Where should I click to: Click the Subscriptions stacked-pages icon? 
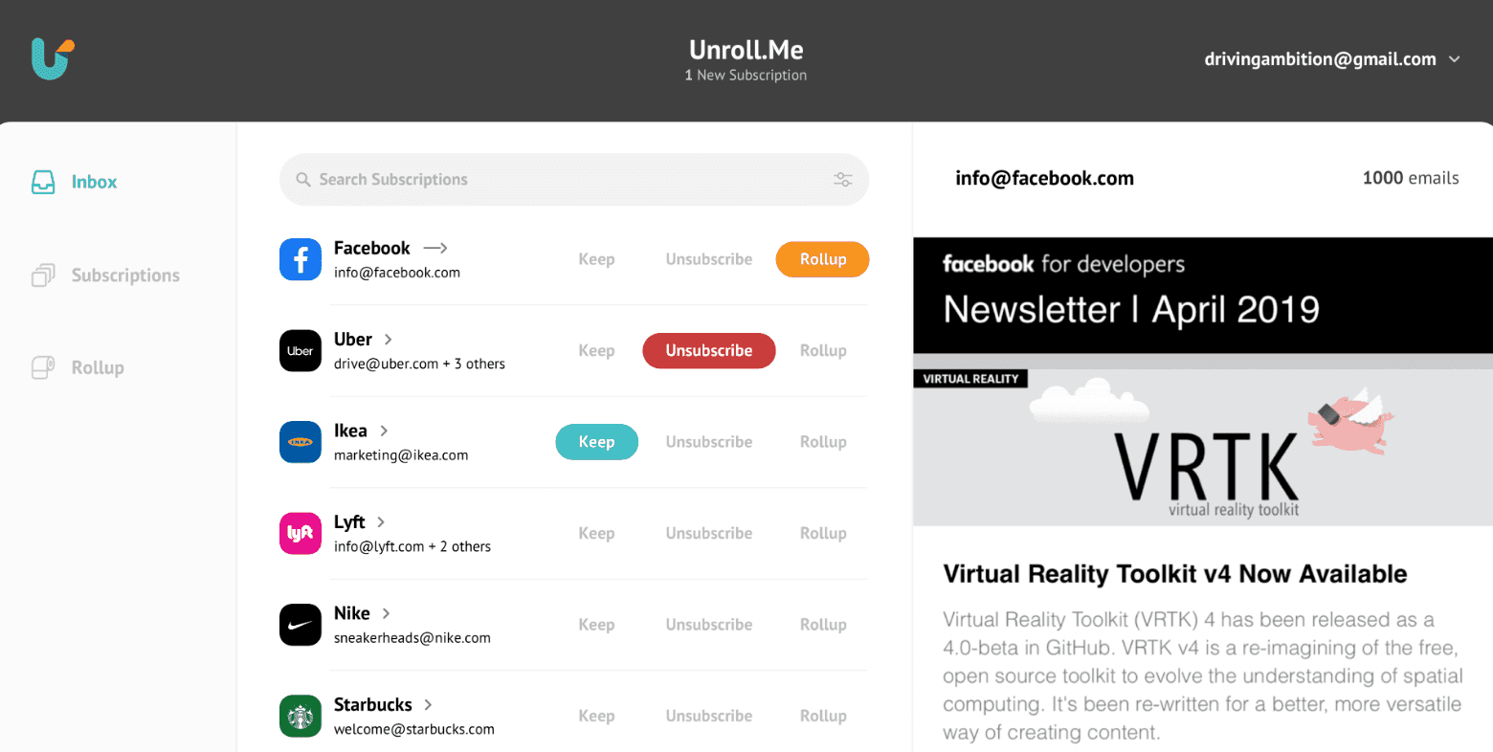coord(43,276)
